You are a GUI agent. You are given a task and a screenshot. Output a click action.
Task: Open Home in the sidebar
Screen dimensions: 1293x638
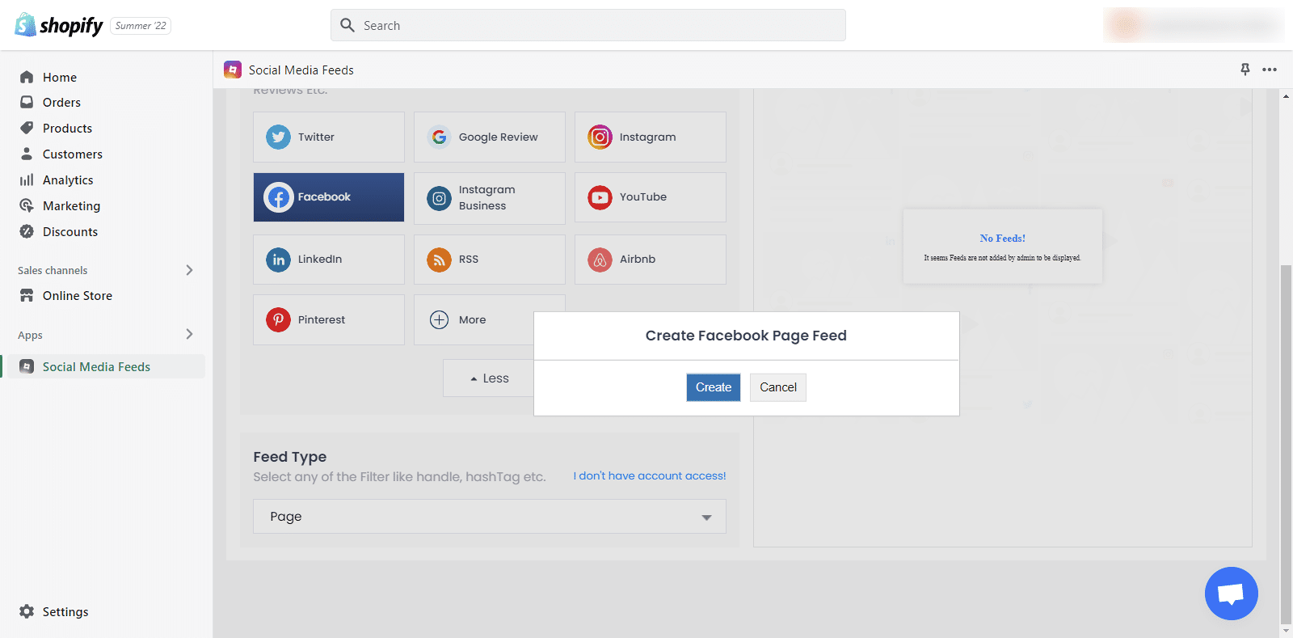tap(60, 77)
